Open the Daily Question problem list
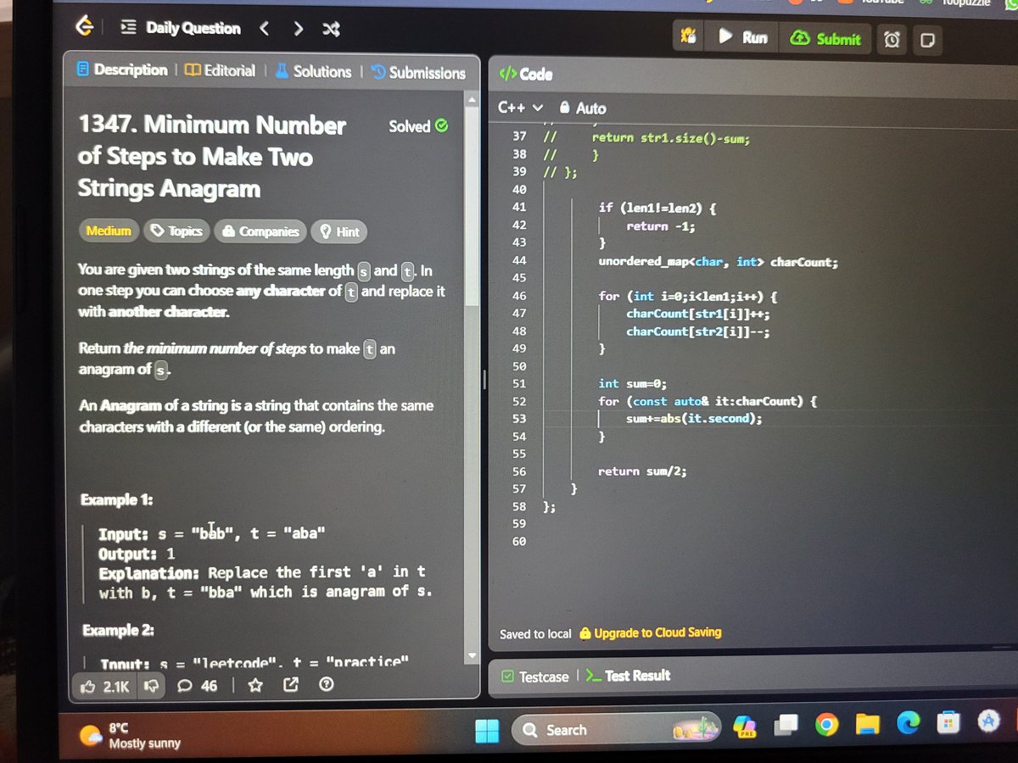Screen dimensions: 1018x763 tap(181, 28)
